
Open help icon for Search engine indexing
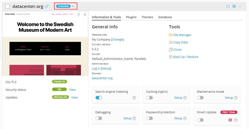pyautogui.click(x=134, y=98)
